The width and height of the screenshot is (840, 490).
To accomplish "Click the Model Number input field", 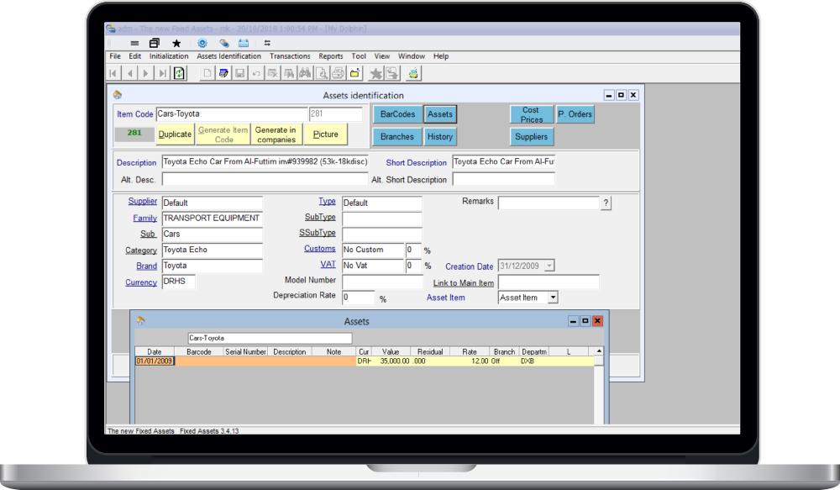I will pos(381,282).
